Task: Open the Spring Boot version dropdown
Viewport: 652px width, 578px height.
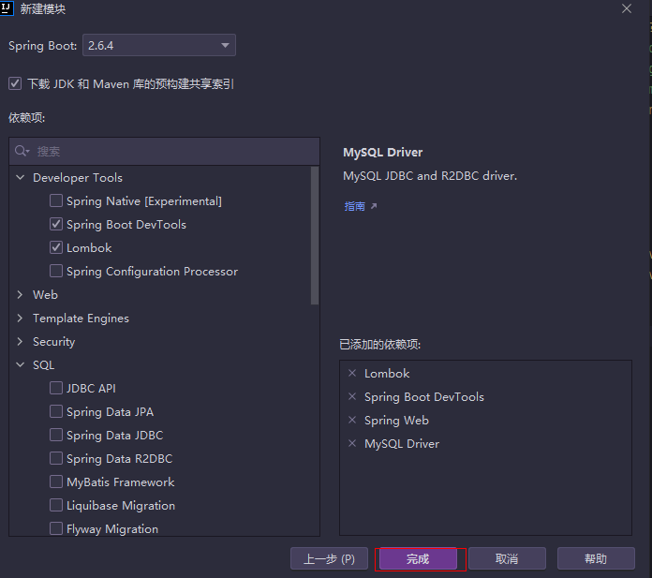Action: 159,45
